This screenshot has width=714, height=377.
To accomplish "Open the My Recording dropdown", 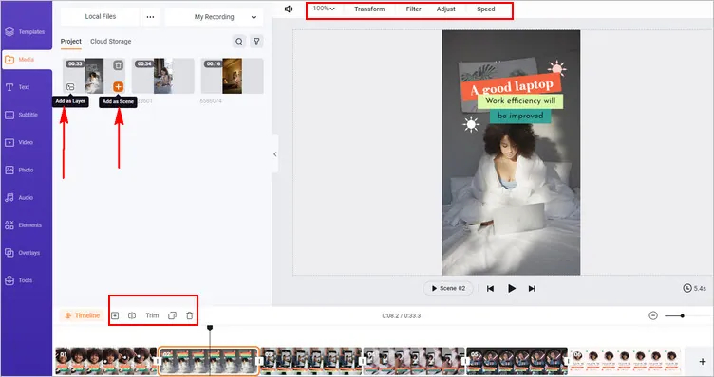I will [214, 17].
